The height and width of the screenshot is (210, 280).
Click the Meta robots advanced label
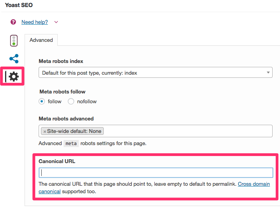66,119
